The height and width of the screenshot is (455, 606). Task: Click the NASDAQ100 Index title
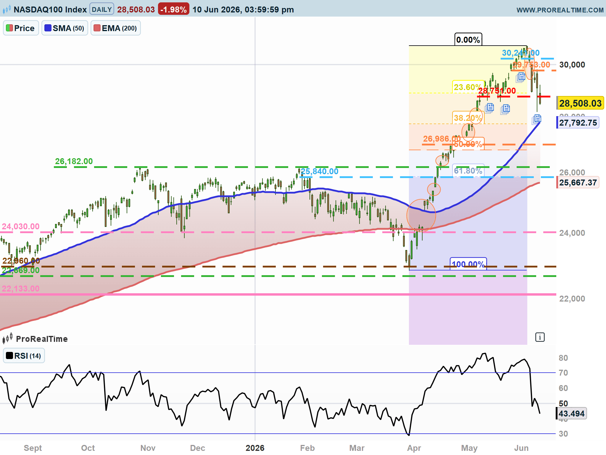click(x=50, y=9)
